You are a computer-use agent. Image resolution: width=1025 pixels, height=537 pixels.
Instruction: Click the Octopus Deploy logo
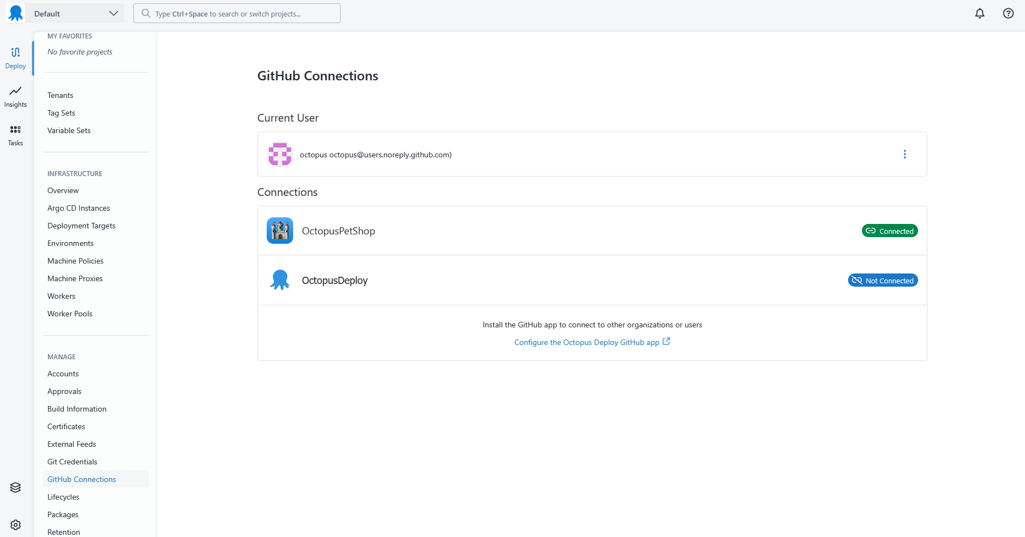pos(15,13)
